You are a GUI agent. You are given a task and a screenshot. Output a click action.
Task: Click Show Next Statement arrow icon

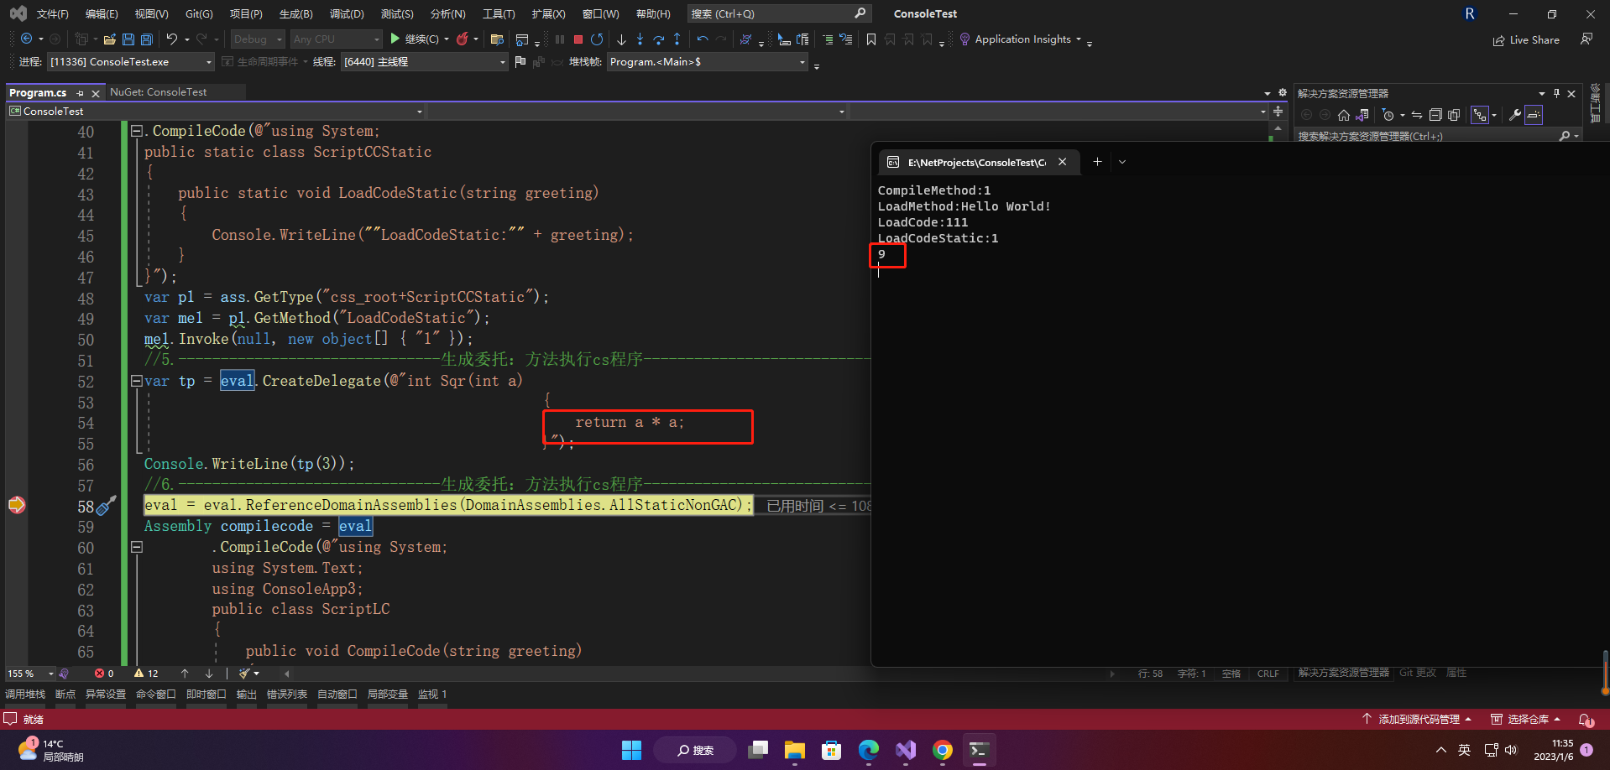coord(621,39)
